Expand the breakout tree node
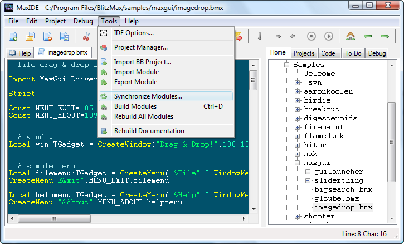 click(x=297, y=109)
